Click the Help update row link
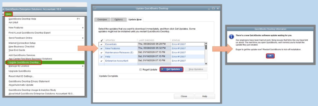Image resolution: width=318 pixels, height=106 pixels. coord(108,57)
